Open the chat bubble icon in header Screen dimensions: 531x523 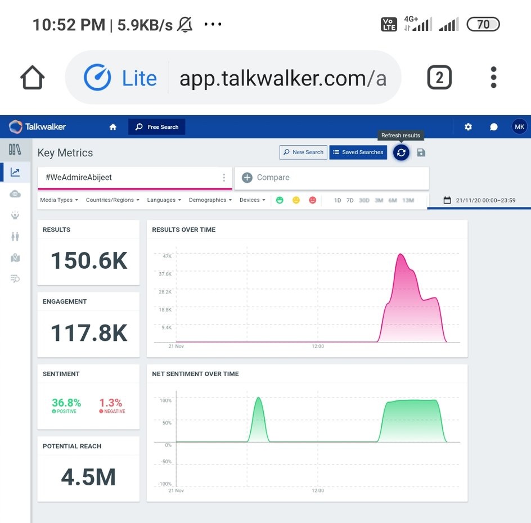pyautogui.click(x=494, y=127)
